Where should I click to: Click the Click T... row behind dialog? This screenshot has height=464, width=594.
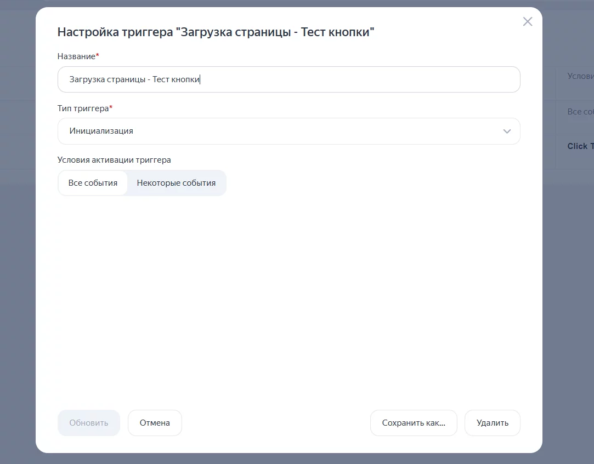click(577, 146)
